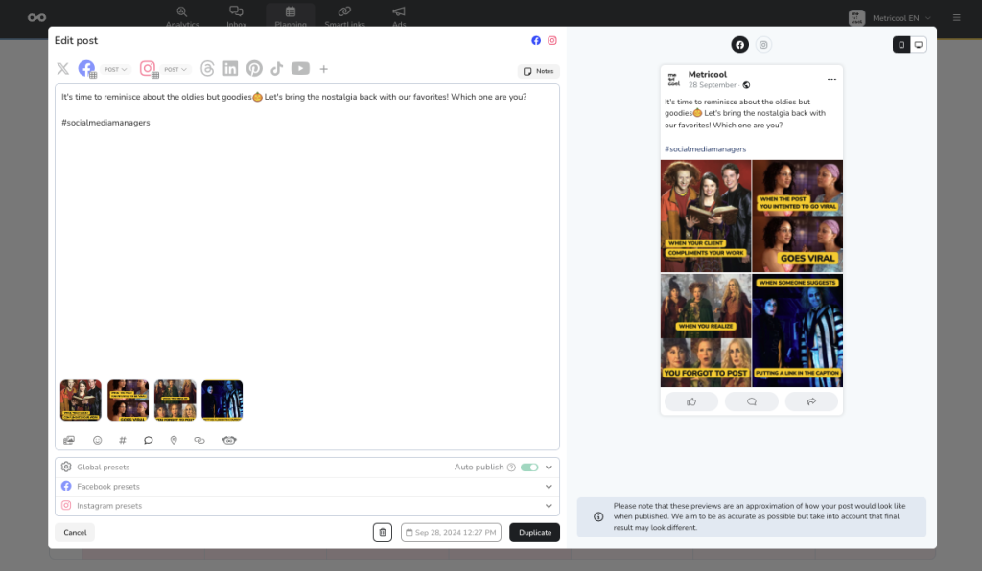The image size is (982, 571).
Task: Open the Analytics tab
Action: tap(182, 16)
